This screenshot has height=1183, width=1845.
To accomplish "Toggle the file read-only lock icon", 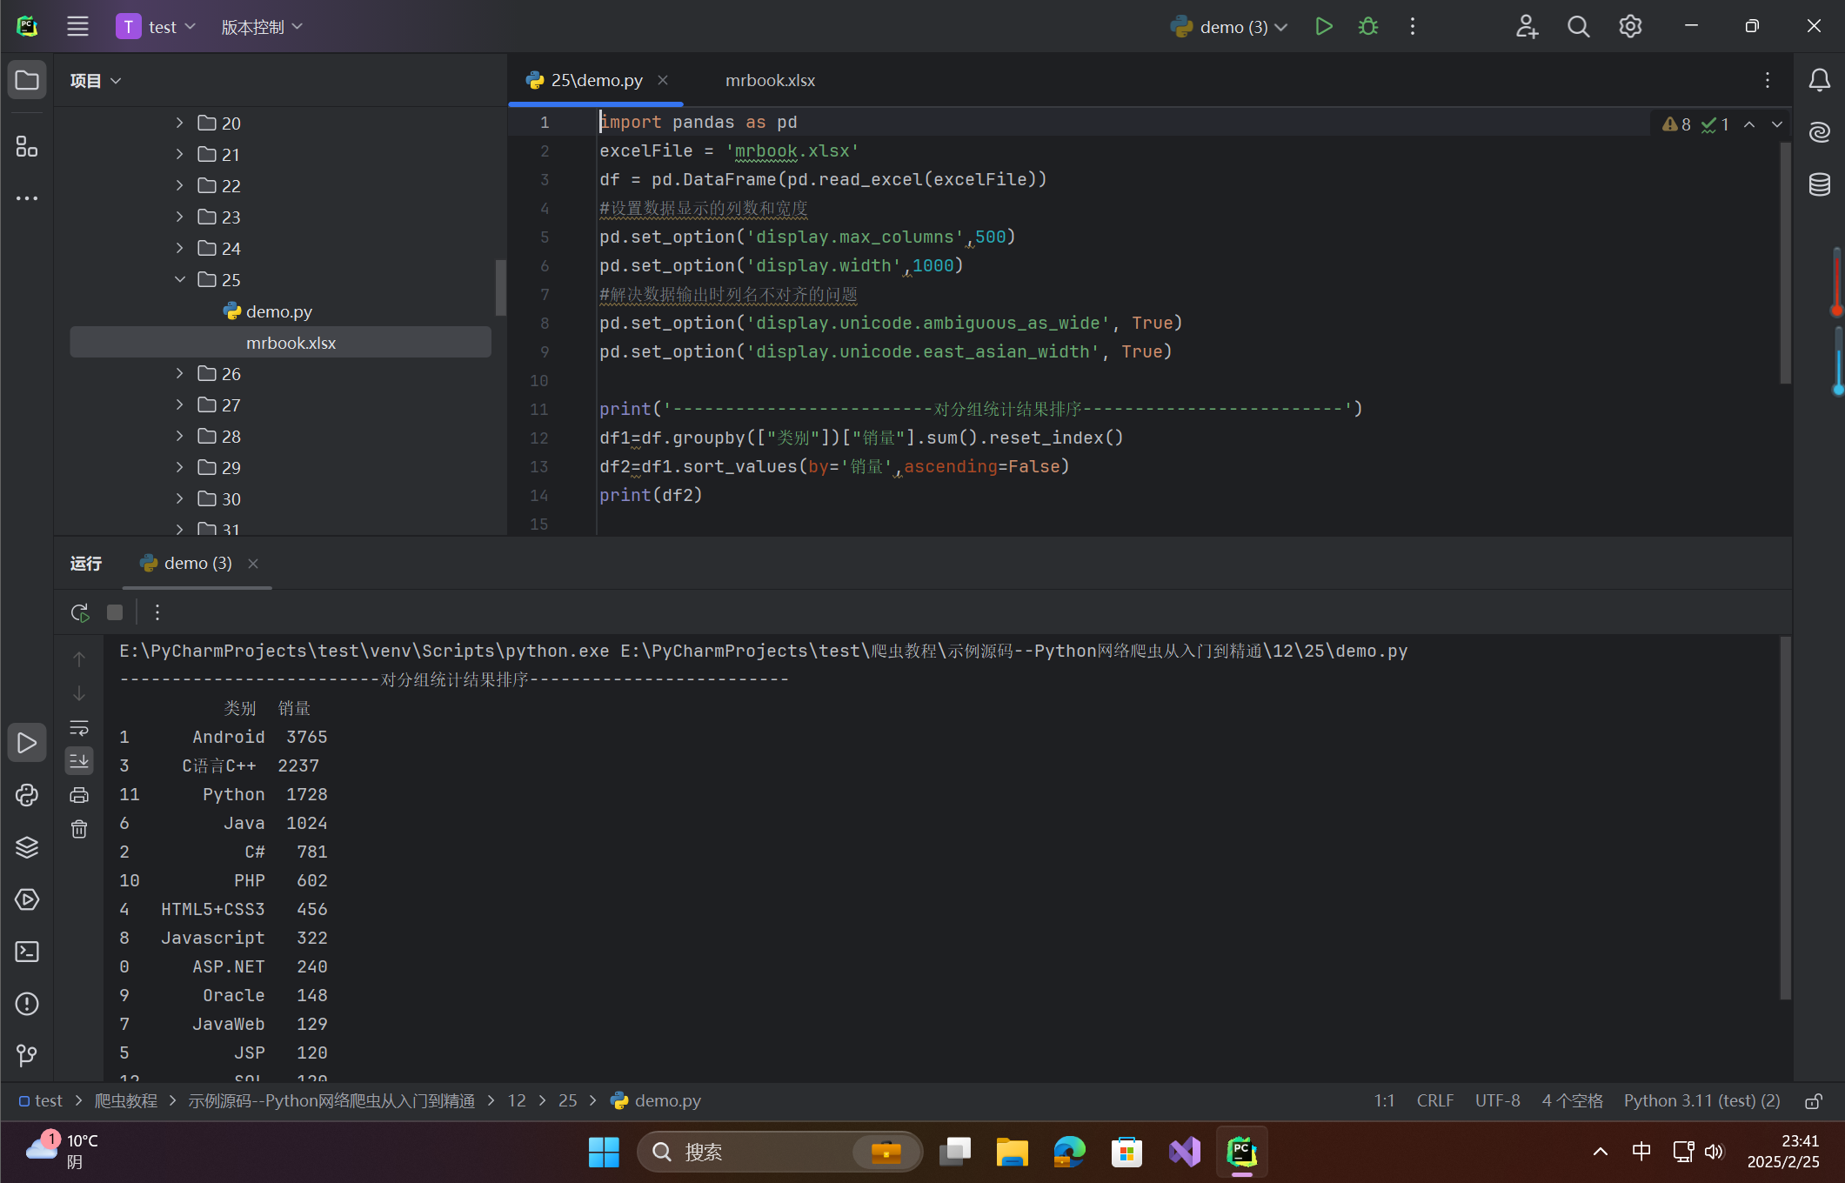I will (1814, 1101).
